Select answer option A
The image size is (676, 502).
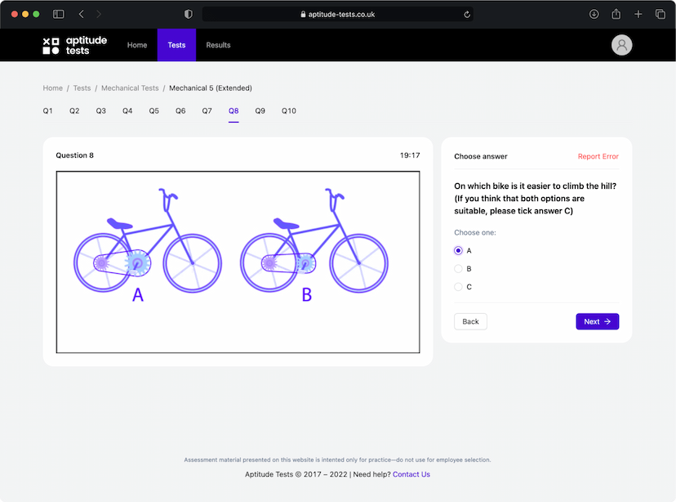(x=458, y=250)
